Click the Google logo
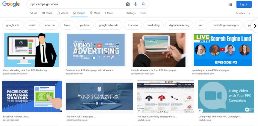258x126 pixels. coord(11,4)
